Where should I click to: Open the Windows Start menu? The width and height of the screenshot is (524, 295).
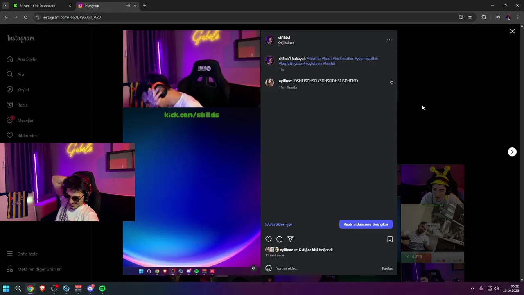(x=6, y=288)
